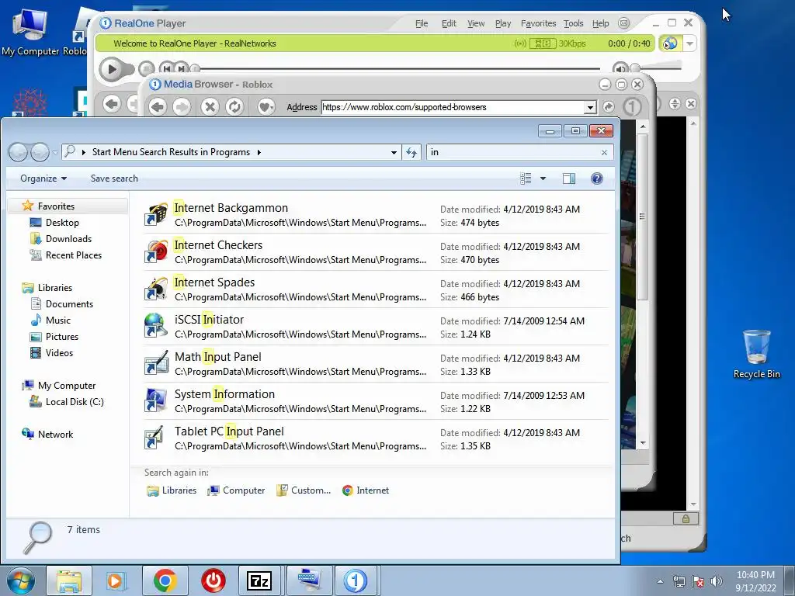795x596 pixels.
Task: Open the File menu in RealOne Player
Action: (422, 23)
